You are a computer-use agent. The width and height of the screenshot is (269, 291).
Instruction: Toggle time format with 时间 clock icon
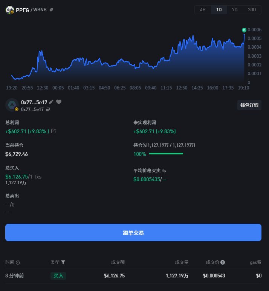(18, 262)
